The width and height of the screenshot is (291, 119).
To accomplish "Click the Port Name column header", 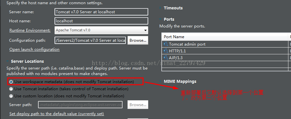I will pos(225,37).
